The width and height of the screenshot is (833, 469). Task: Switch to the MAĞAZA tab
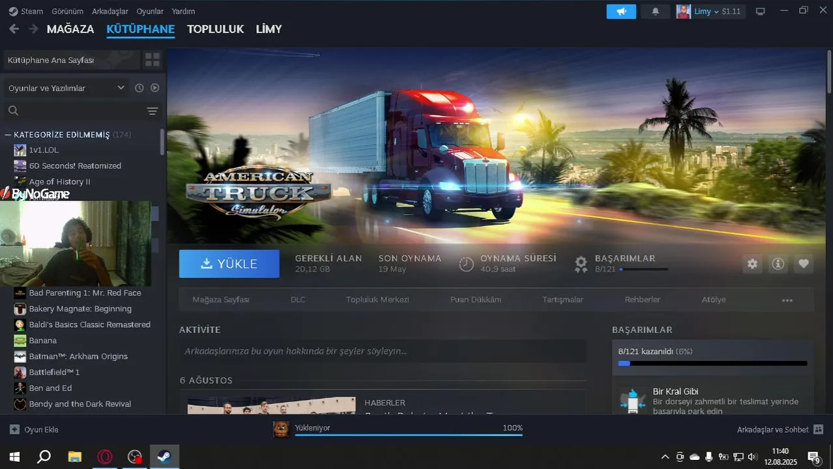pyautogui.click(x=70, y=29)
